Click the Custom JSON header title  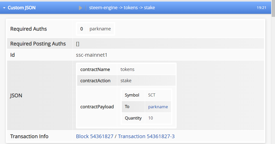(x=22, y=8)
